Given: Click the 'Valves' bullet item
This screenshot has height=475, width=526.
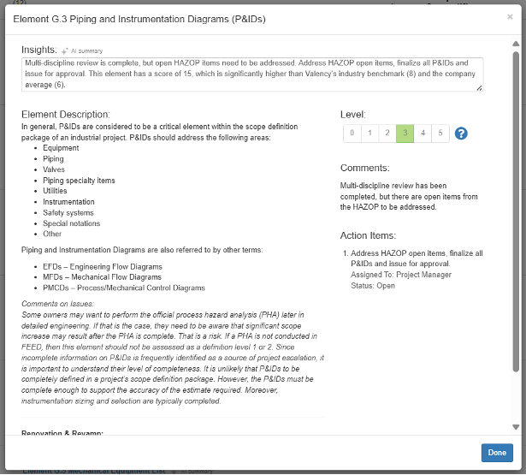Looking at the screenshot, I should coord(54,169).
